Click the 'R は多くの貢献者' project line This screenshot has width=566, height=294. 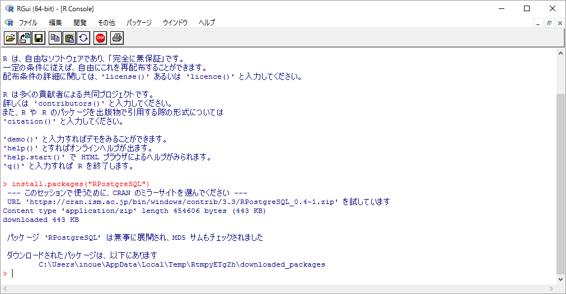(x=79, y=94)
